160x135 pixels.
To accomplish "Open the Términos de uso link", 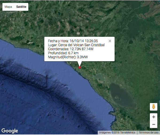I will pos(149,132).
